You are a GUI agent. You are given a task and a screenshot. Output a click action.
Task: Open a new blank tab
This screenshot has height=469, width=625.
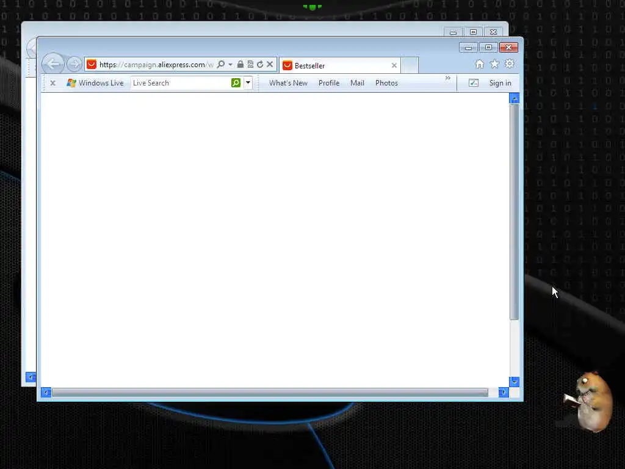click(410, 65)
